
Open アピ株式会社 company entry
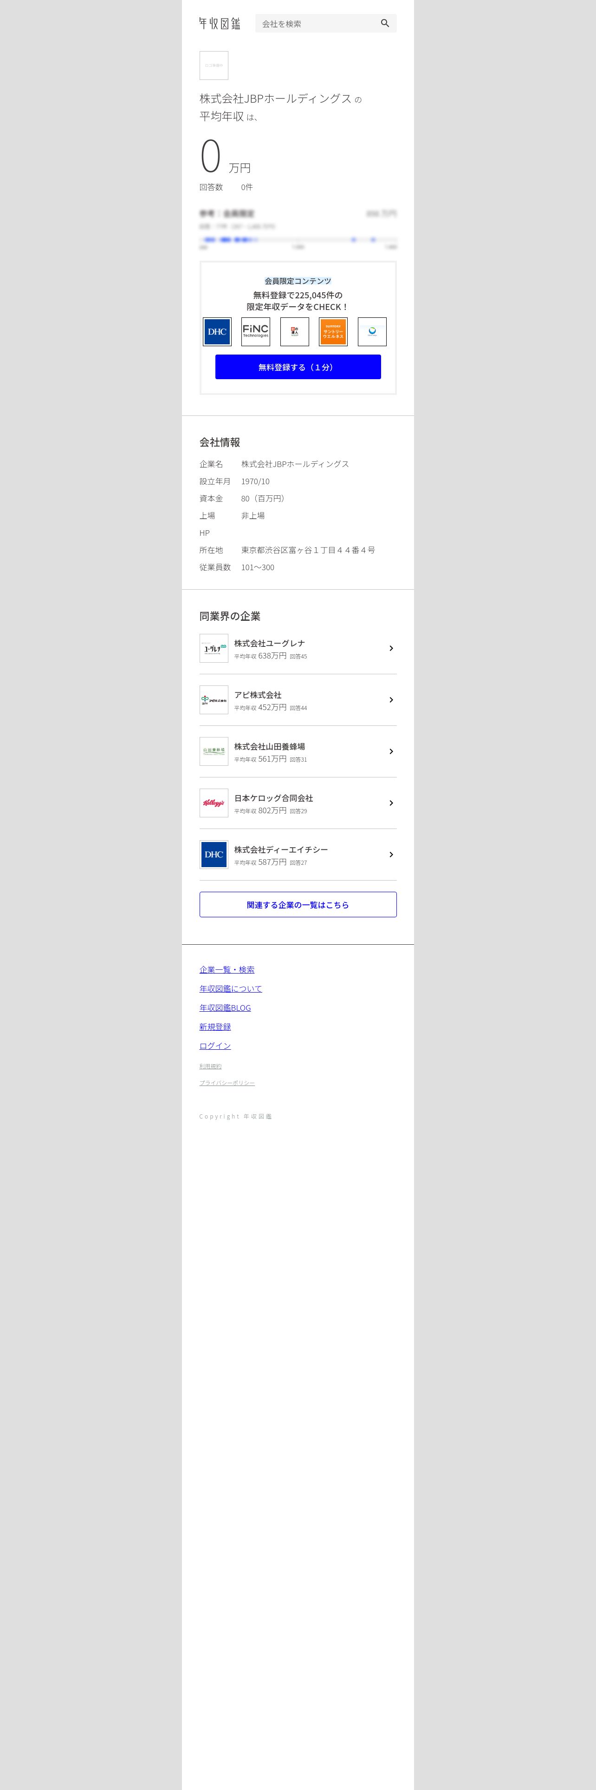tap(298, 700)
